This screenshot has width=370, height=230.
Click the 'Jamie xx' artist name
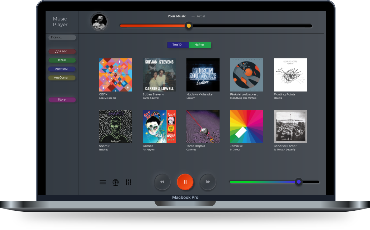tap(236, 146)
